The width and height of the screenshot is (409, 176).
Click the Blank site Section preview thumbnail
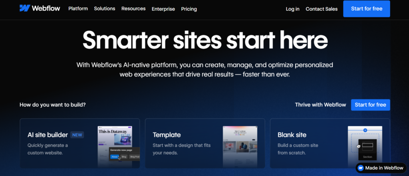365,146
